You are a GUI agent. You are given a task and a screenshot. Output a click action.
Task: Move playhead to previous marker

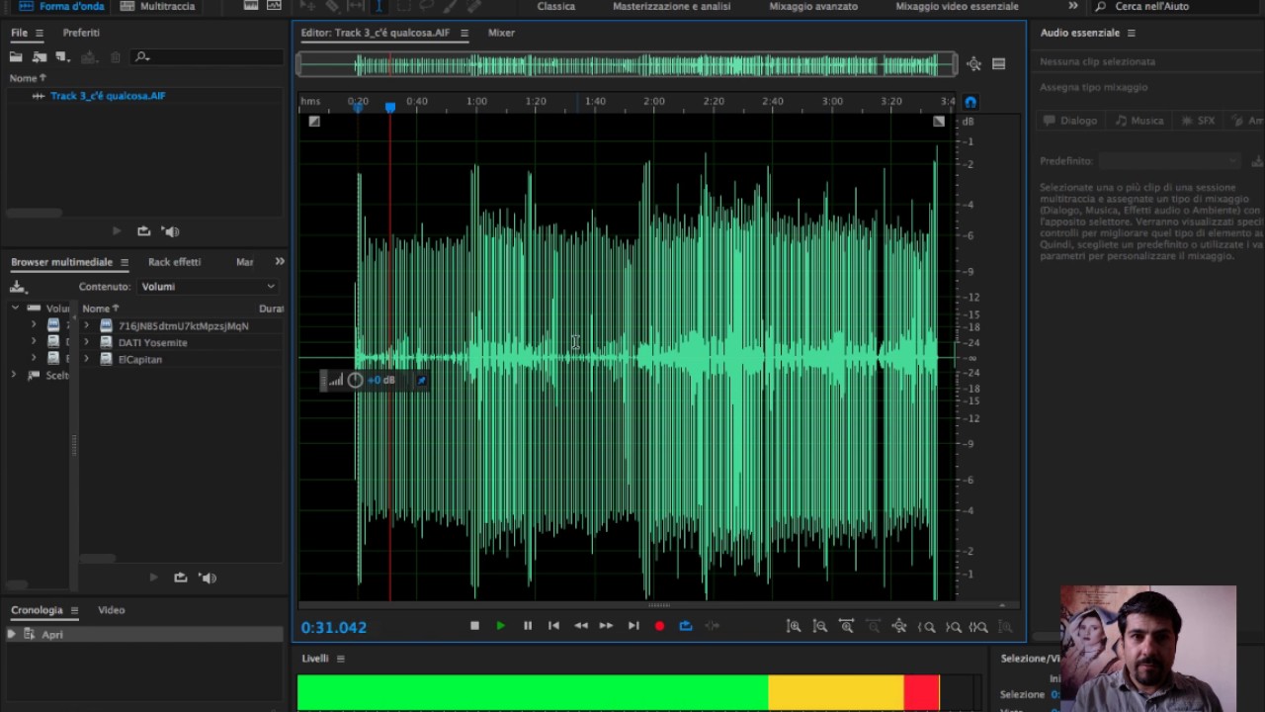[x=553, y=626]
